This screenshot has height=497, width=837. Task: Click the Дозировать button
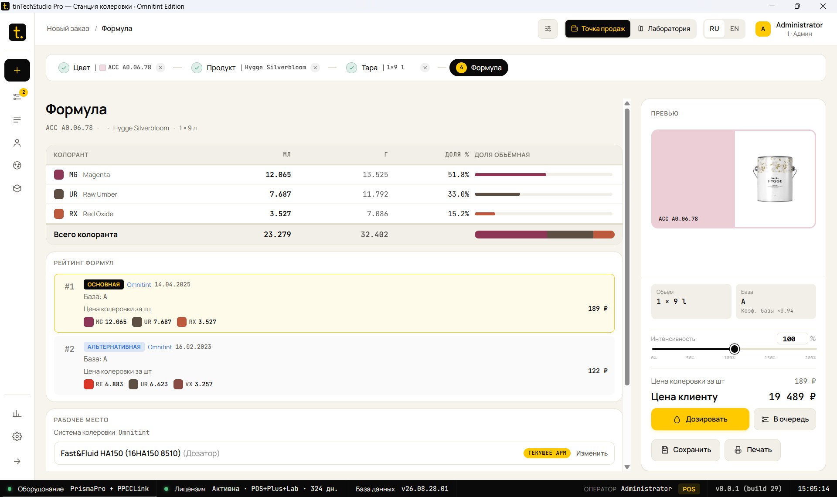coord(700,419)
